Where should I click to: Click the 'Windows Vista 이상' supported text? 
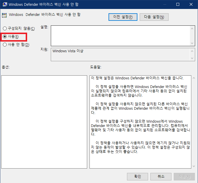point(68,51)
